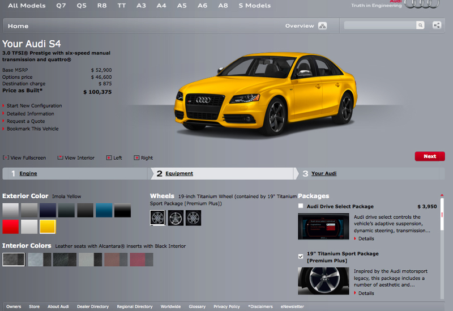Open the Dealer Directory footer link
Screen dimensions: 453x311
(x=93, y=306)
